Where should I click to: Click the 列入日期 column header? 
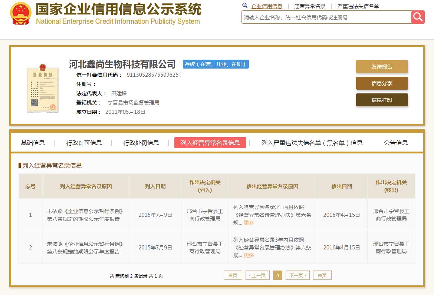click(x=155, y=186)
